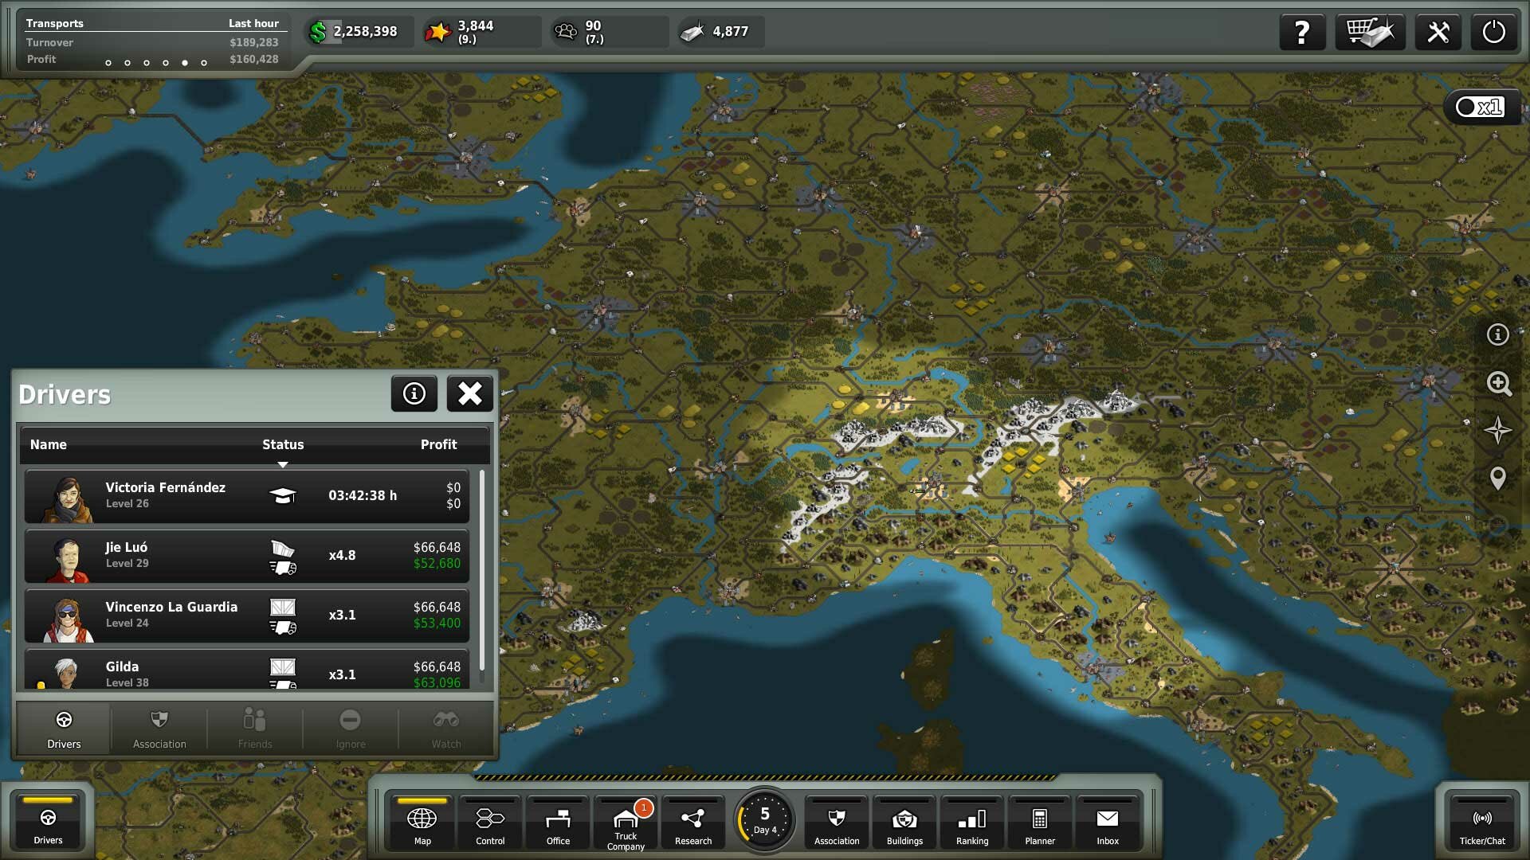Open the Ranking bar chart icon
Viewport: 1530px width, 860px height.
tap(971, 824)
